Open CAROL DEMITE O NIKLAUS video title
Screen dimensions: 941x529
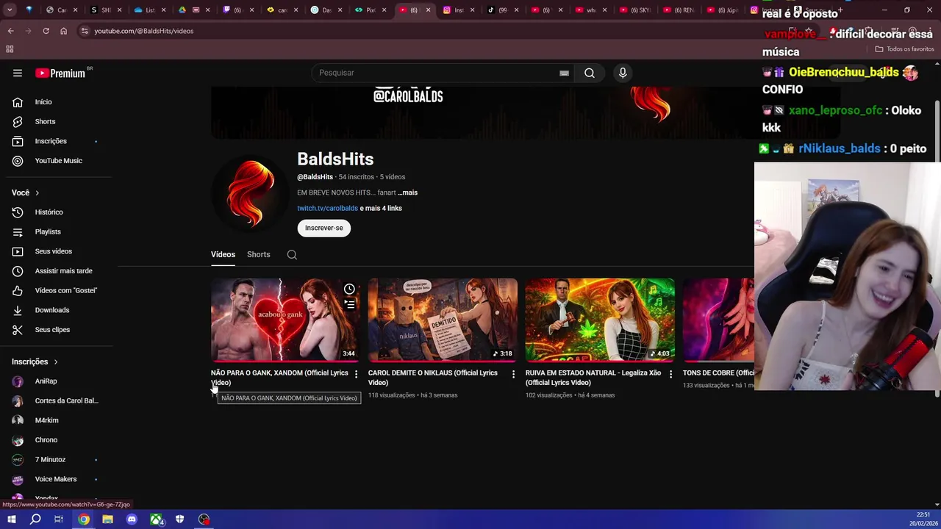coord(433,378)
